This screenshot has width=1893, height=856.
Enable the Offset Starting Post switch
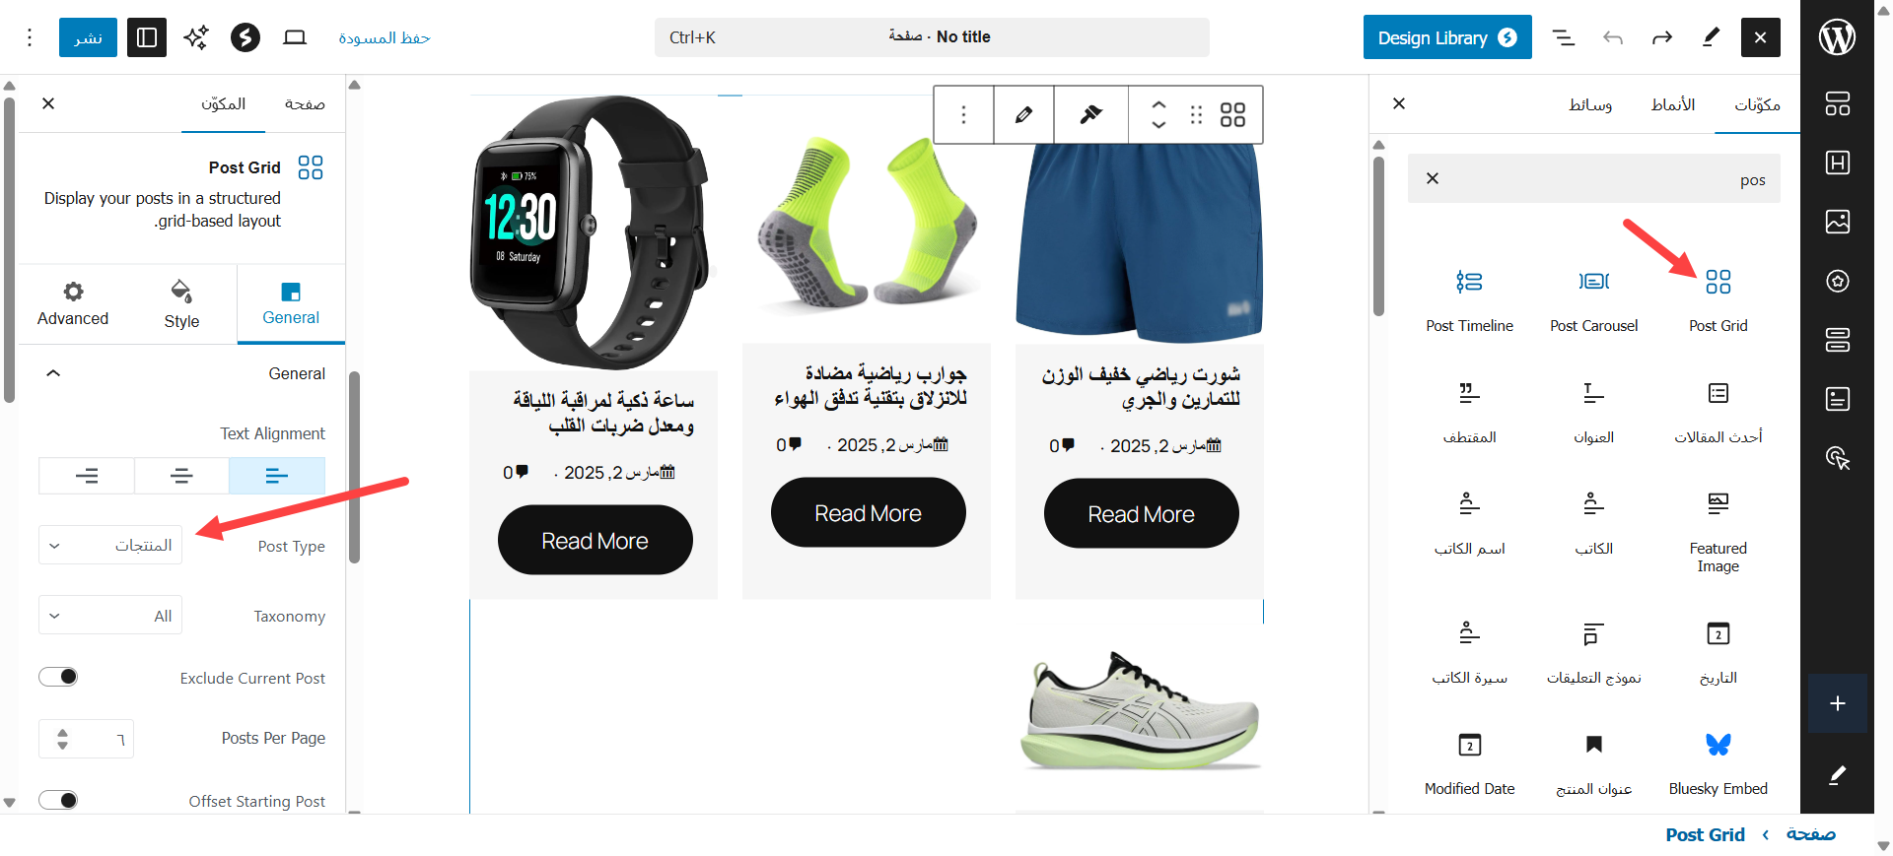pos(58,800)
